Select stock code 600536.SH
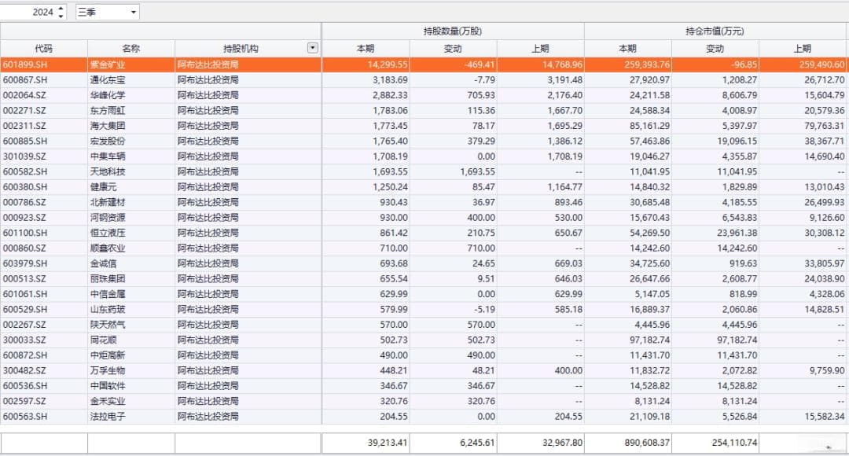The width and height of the screenshot is (849, 456). [x=44, y=385]
